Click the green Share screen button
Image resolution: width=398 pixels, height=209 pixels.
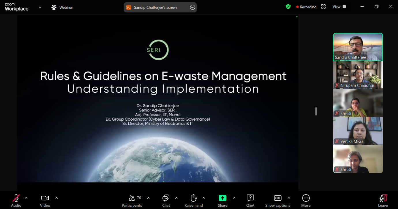pos(223,198)
